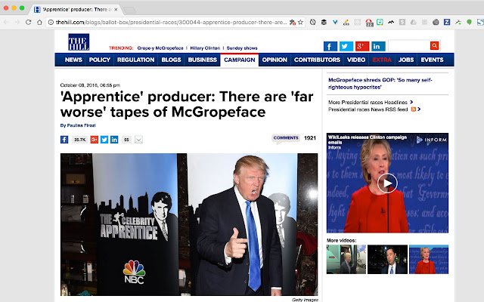Screen dimensions: 484x302
Task: Close the 'Apprentice' producer browser tab
Action: tap(116, 10)
